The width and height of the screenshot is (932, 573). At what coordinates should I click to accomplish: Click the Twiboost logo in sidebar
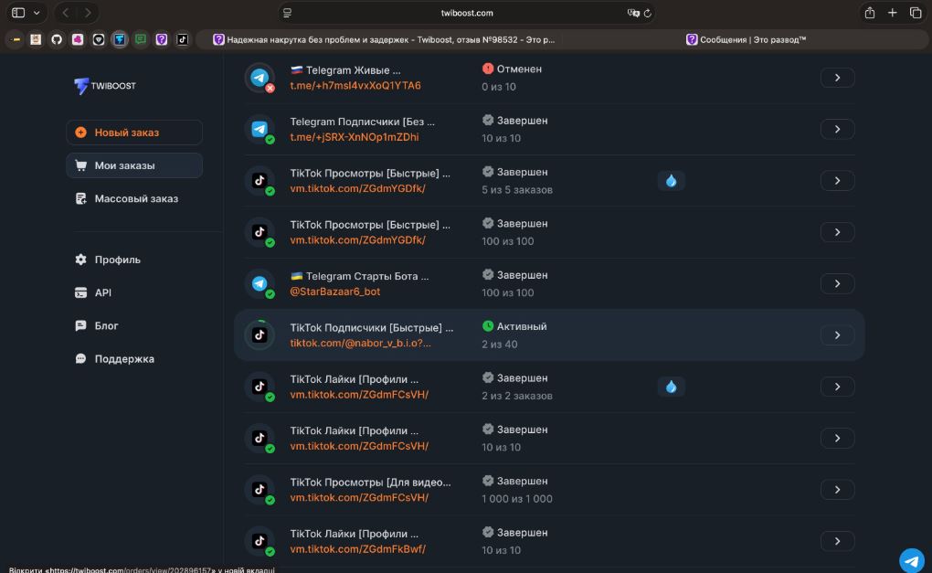pyautogui.click(x=104, y=86)
